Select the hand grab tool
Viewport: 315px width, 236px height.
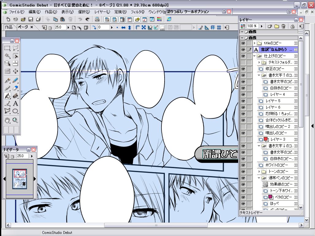pyautogui.click(x=7, y=120)
